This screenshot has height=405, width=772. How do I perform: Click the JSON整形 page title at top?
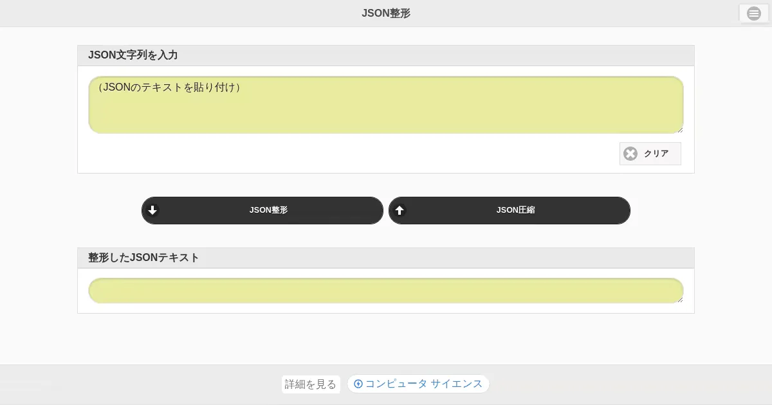point(386,14)
